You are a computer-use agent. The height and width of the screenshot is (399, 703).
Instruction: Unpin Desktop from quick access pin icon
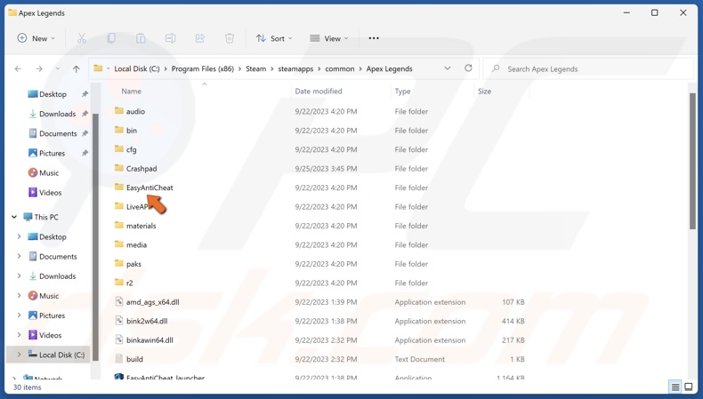pos(85,94)
